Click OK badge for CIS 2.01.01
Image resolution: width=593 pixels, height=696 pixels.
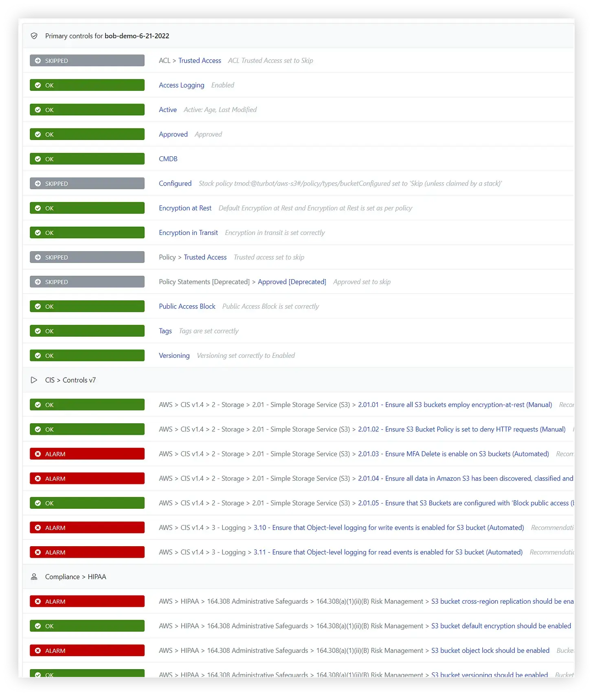point(87,405)
